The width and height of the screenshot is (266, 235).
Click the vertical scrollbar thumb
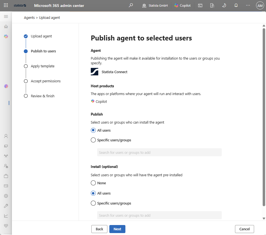coord(264,117)
